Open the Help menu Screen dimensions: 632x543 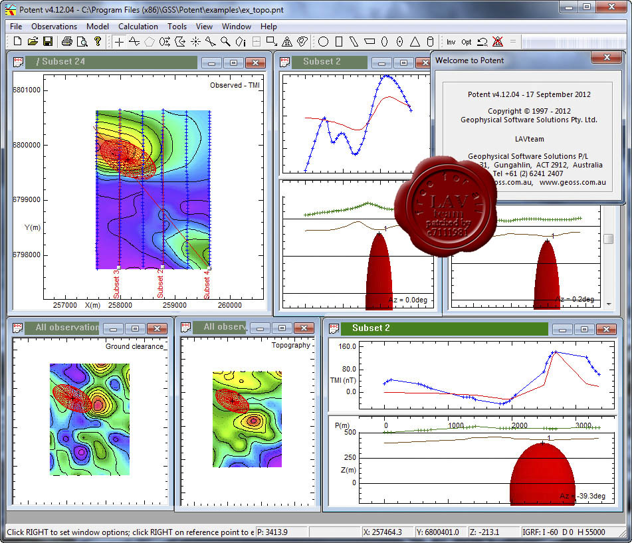pyautogui.click(x=268, y=26)
